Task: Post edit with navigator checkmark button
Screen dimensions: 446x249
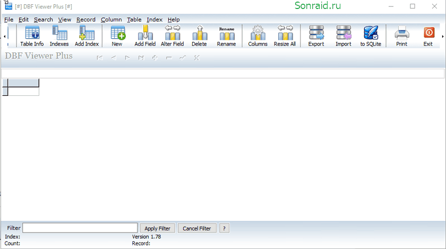Action: pos(183,58)
